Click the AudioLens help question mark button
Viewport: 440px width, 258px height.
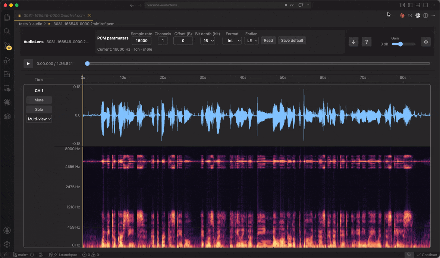tap(366, 42)
